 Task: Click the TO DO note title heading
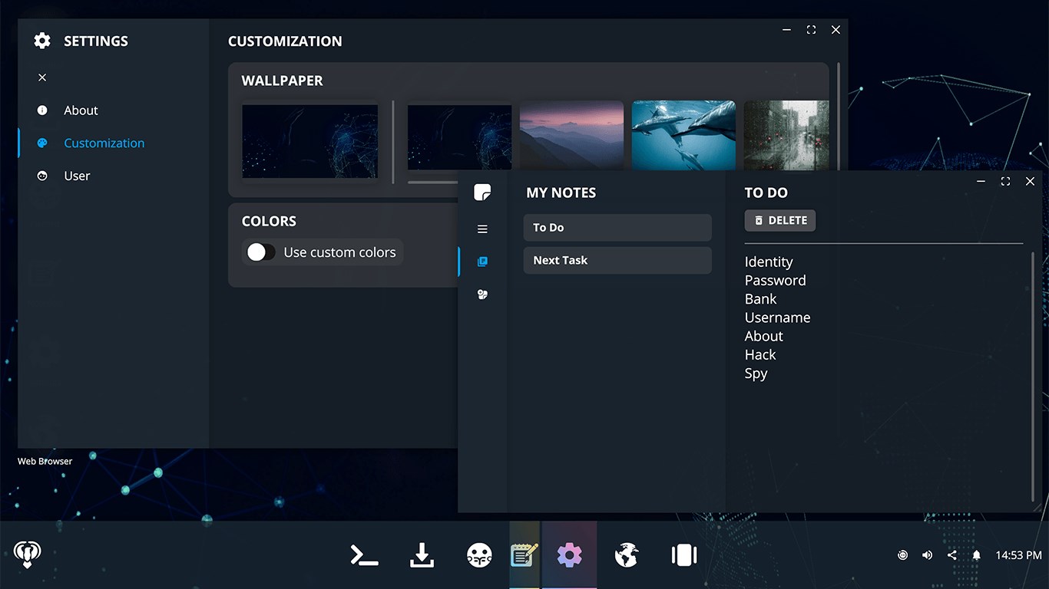[x=766, y=193]
